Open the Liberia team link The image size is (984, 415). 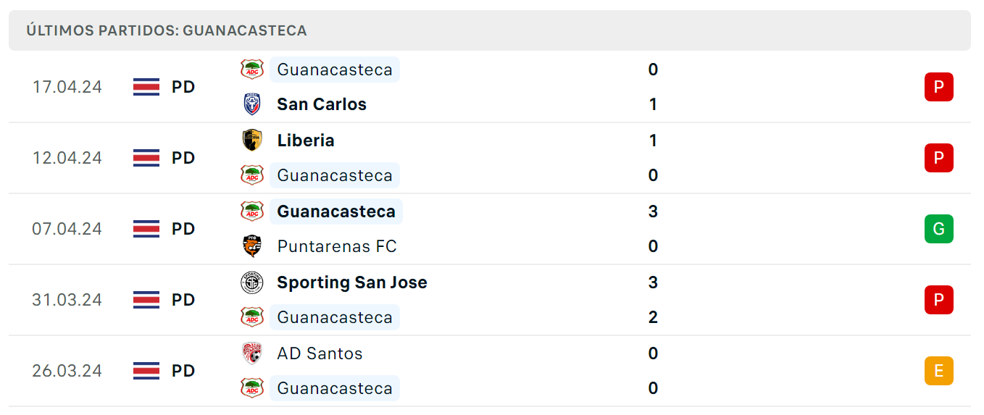tap(306, 140)
